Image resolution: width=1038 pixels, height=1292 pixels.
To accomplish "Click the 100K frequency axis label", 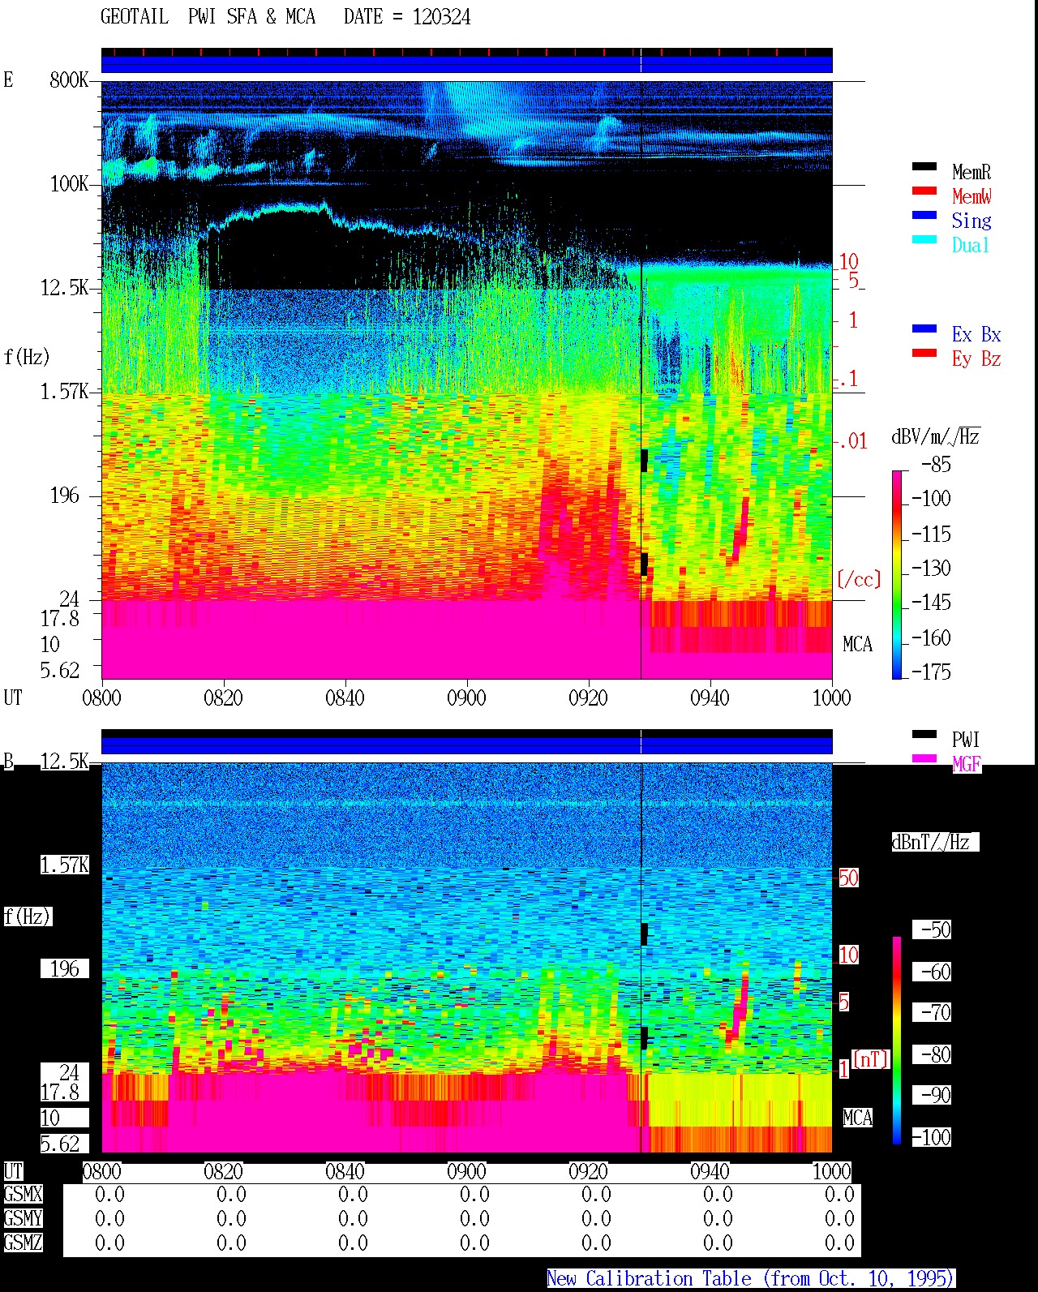I will pos(69,183).
